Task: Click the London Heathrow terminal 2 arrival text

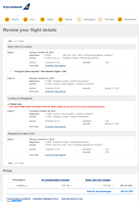Action: (x=74, y=84)
